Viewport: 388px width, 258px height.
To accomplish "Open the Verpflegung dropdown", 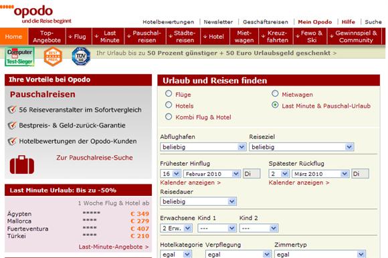I will coord(238,254).
